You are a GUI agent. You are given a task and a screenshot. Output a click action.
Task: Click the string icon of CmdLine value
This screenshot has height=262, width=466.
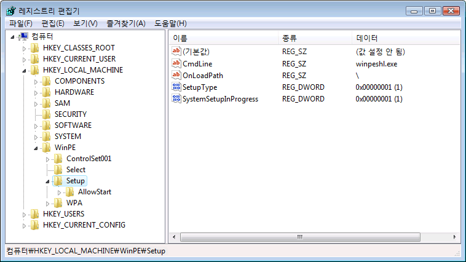(176, 63)
